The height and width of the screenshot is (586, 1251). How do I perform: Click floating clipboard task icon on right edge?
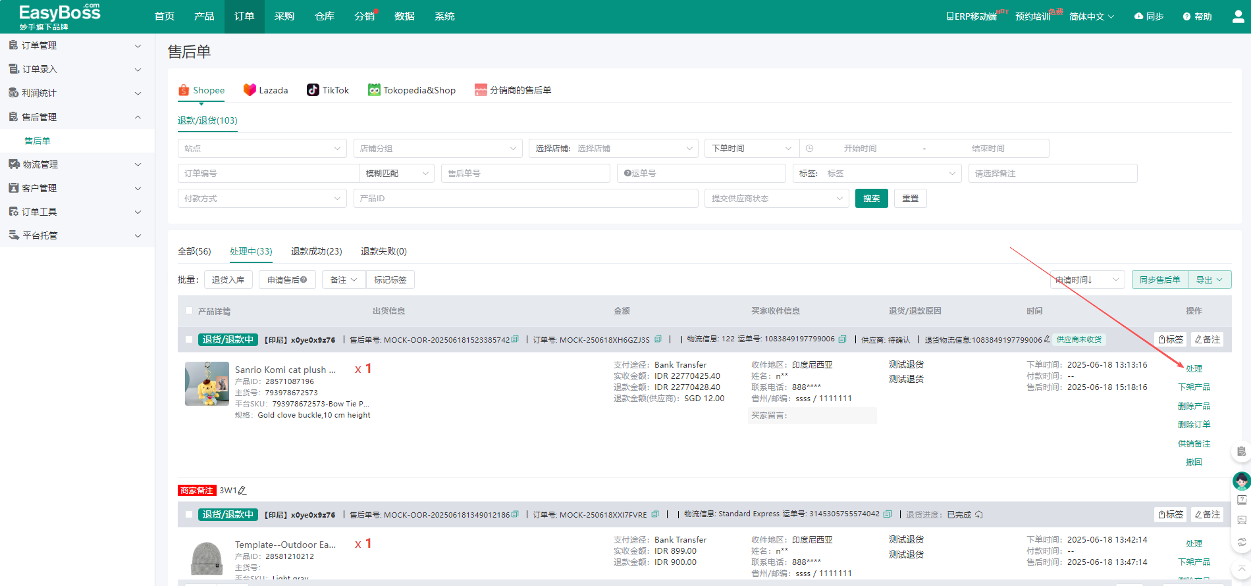(1242, 451)
